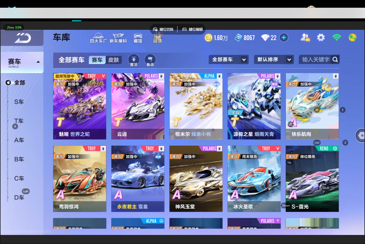Click the 25ms latency indicator
This screenshot has width=365, height=244.
click(14, 27)
